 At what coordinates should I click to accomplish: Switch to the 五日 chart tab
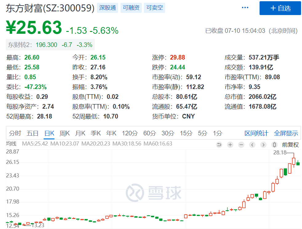point(32,133)
